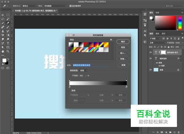Create new adjustment layer icon
Viewport: 184px width, 134px height.
[x=166, y=132]
